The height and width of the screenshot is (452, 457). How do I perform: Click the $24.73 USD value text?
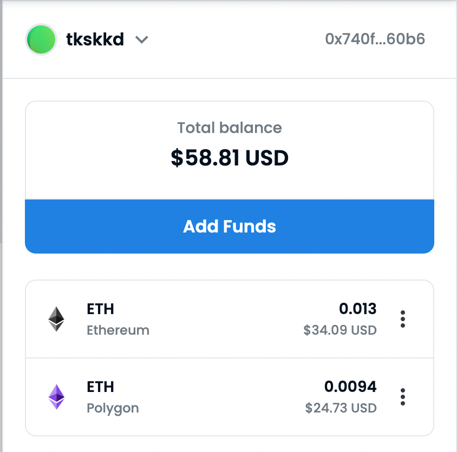coord(341,408)
